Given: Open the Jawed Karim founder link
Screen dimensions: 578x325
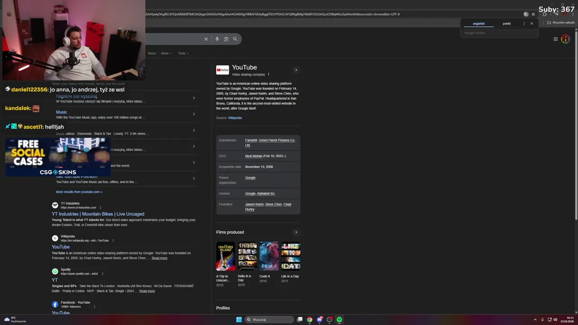Looking at the screenshot, I should click(x=254, y=204).
